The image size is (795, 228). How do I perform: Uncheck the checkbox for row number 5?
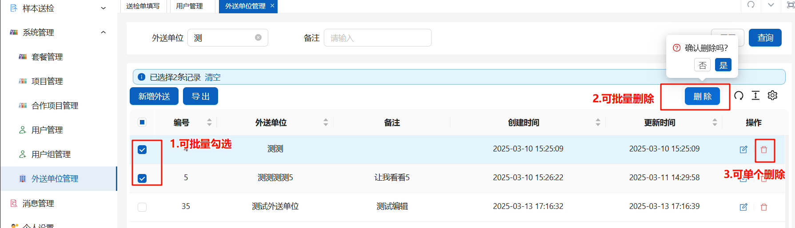(x=142, y=178)
